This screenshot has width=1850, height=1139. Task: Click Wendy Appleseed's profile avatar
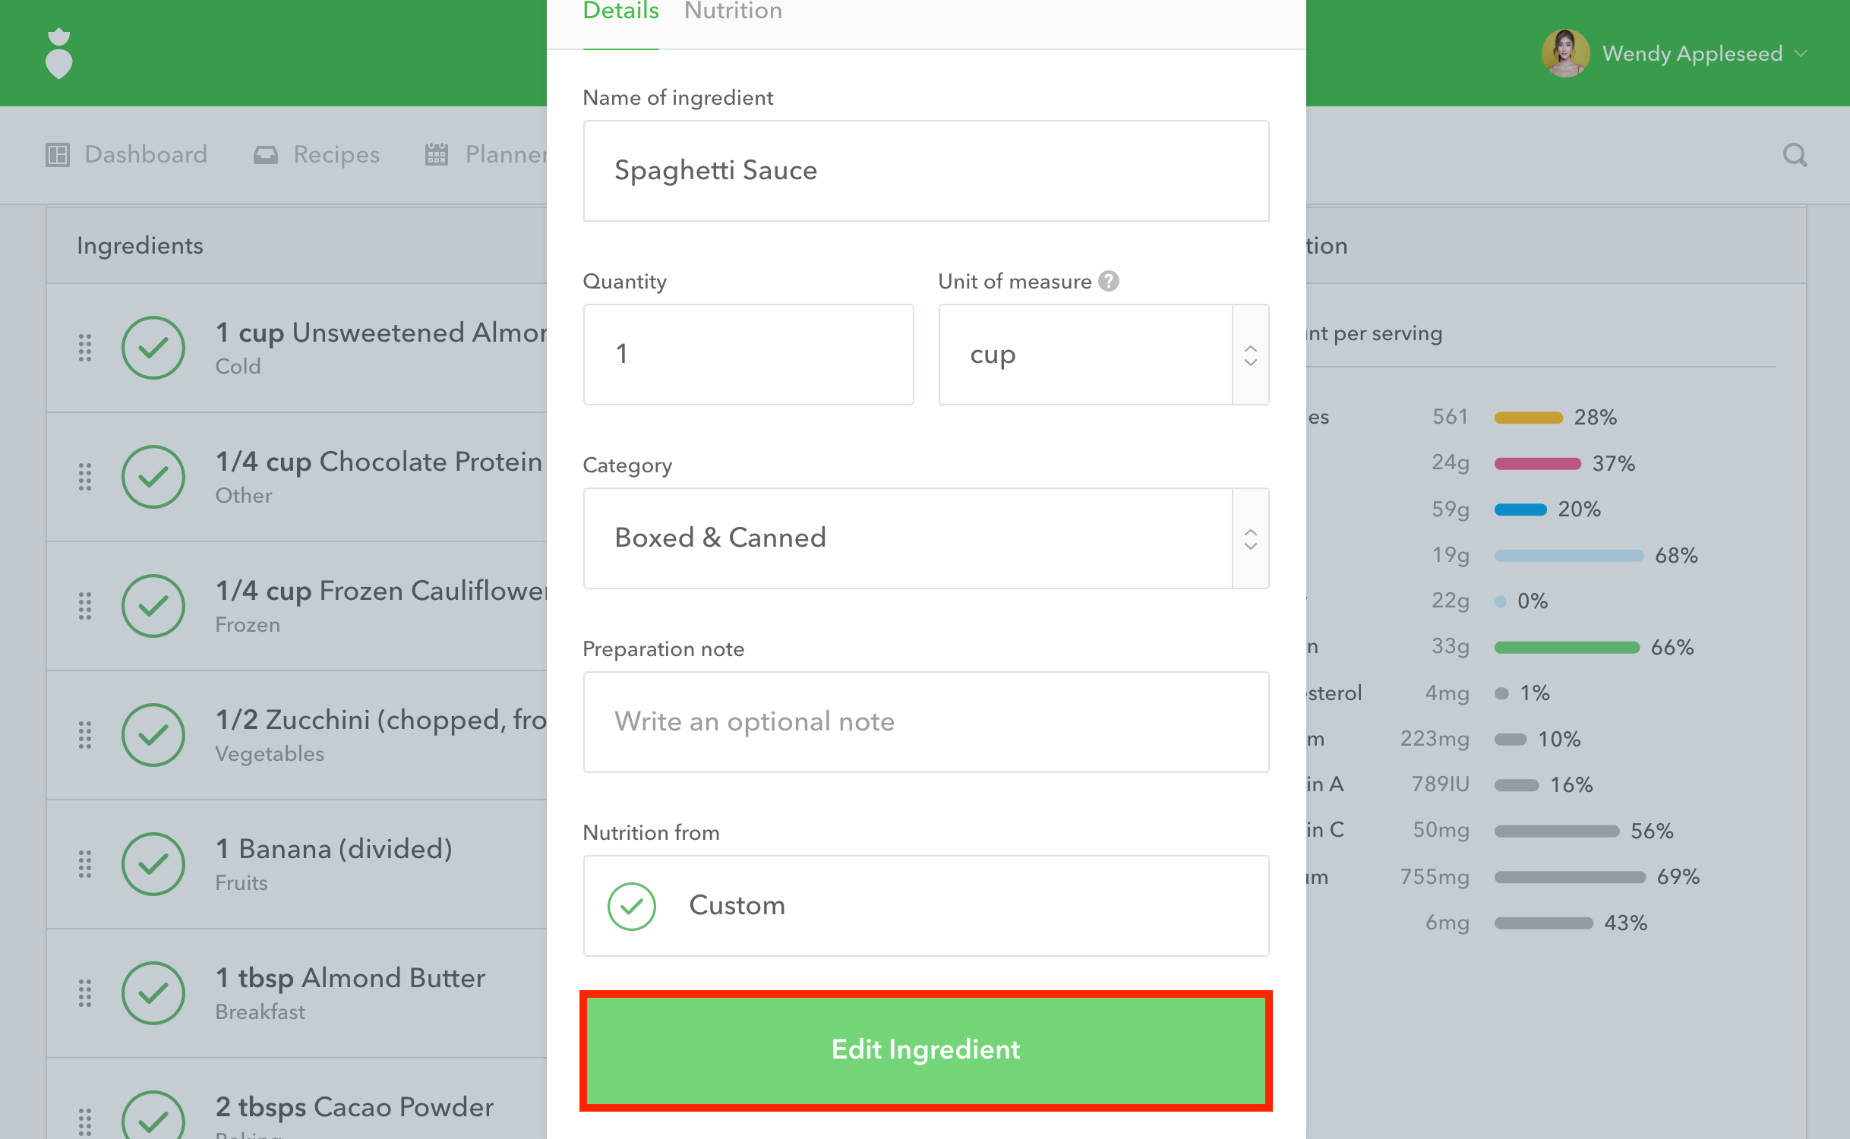[x=1565, y=53]
